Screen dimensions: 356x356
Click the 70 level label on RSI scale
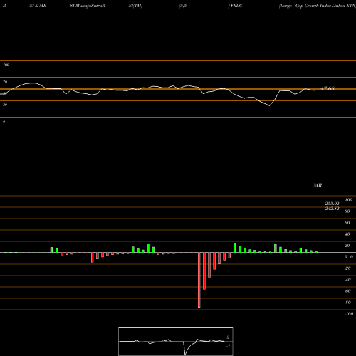tap(5, 82)
